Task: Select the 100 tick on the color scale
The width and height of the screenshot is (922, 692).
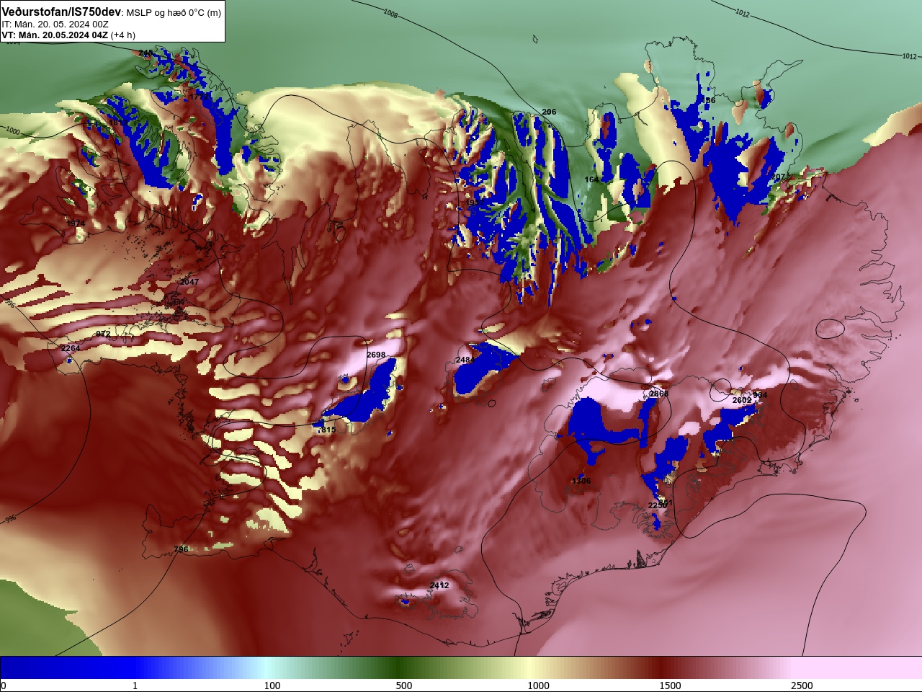Action: click(x=272, y=686)
